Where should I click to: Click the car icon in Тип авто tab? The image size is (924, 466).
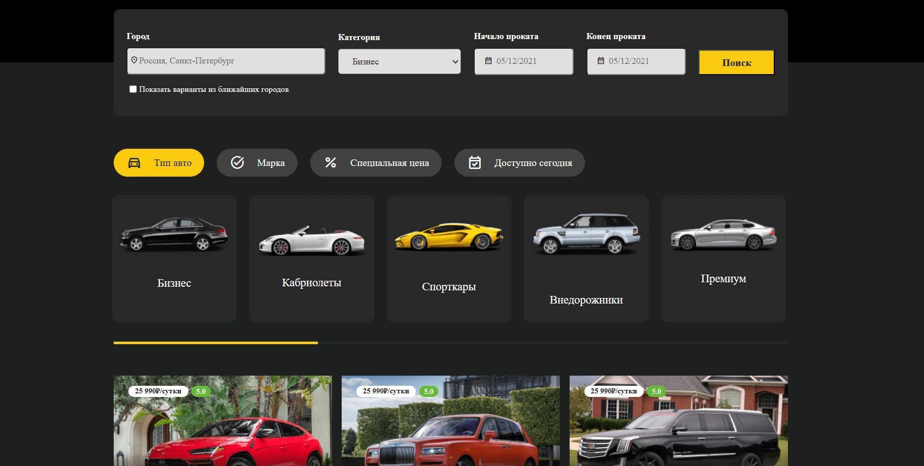[x=134, y=163]
